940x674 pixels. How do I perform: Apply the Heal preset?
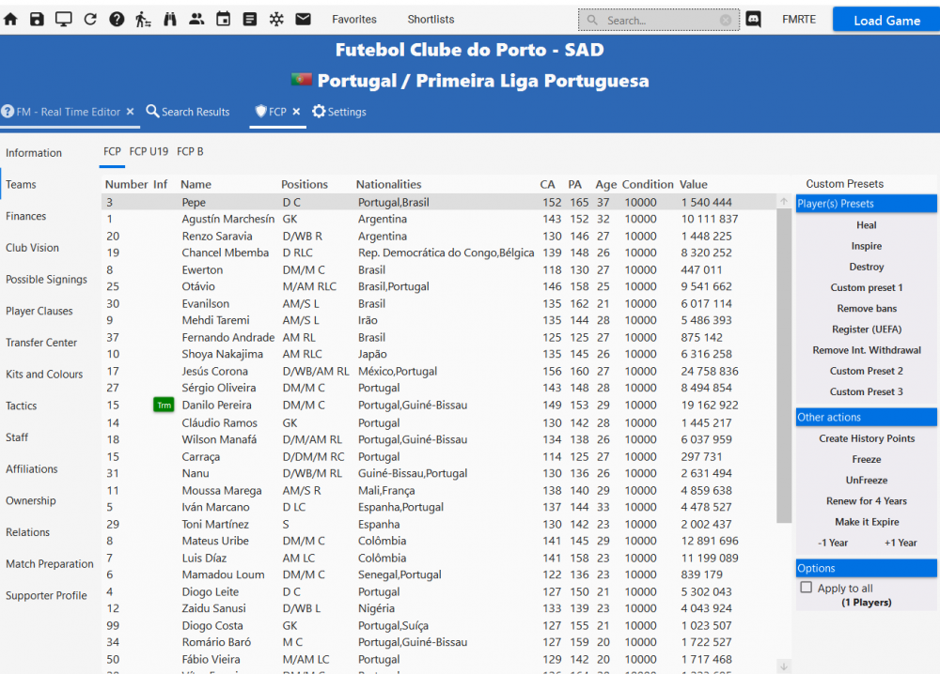(x=867, y=225)
